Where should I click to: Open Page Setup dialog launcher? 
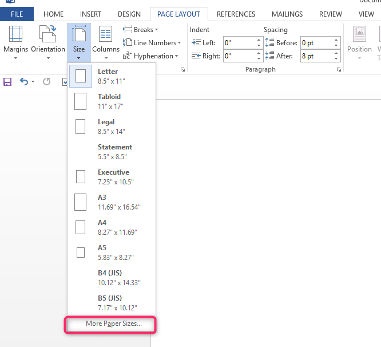pyautogui.click(x=182, y=70)
